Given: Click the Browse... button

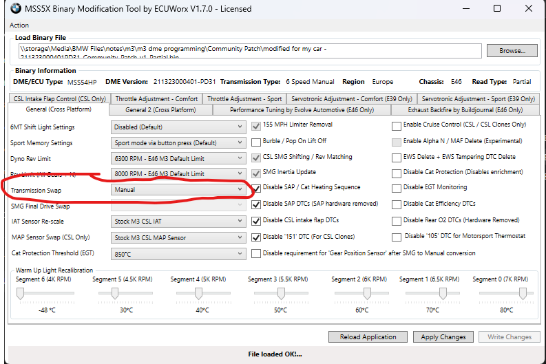Looking at the screenshot, I should coord(512,50).
